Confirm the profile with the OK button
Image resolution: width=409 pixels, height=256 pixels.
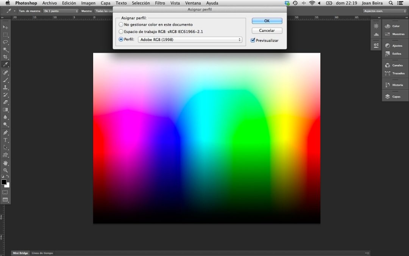coord(267,20)
